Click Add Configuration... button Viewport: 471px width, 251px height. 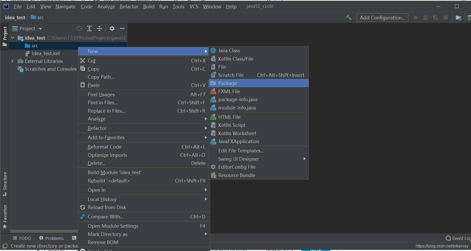[x=382, y=18]
